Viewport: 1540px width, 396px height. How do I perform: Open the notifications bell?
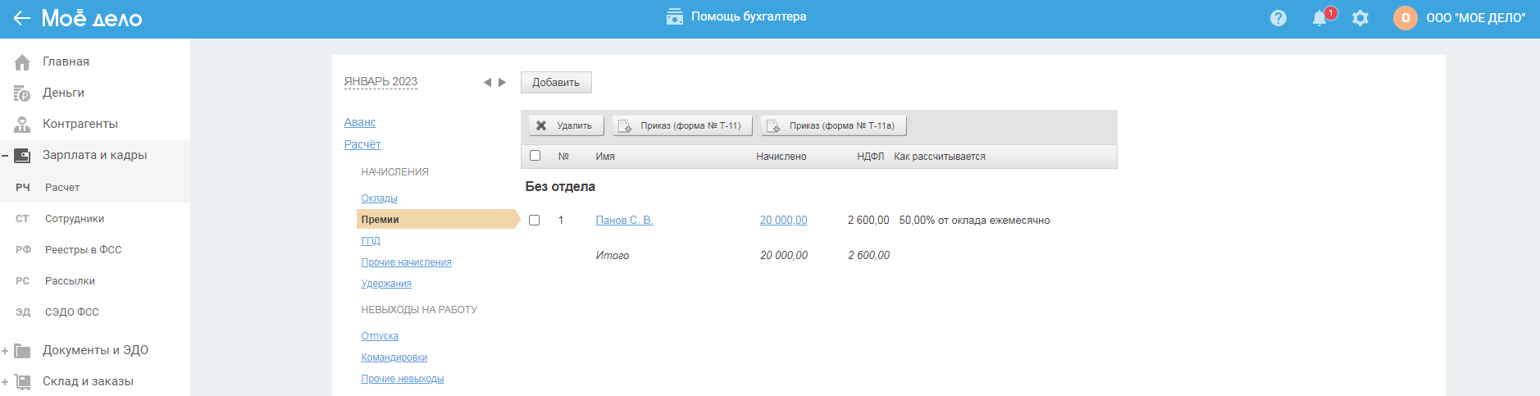point(1319,18)
